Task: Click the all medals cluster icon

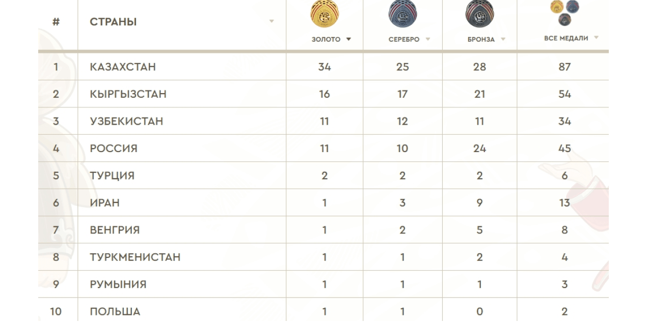Action: click(x=564, y=13)
